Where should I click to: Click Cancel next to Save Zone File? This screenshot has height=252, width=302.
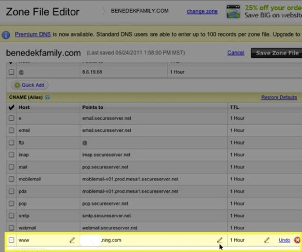pos(236,53)
